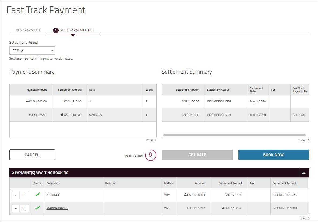Click the rate expiry countdown circle
Viewport: 318px width, 222px height.
pyautogui.click(x=150, y=155)
